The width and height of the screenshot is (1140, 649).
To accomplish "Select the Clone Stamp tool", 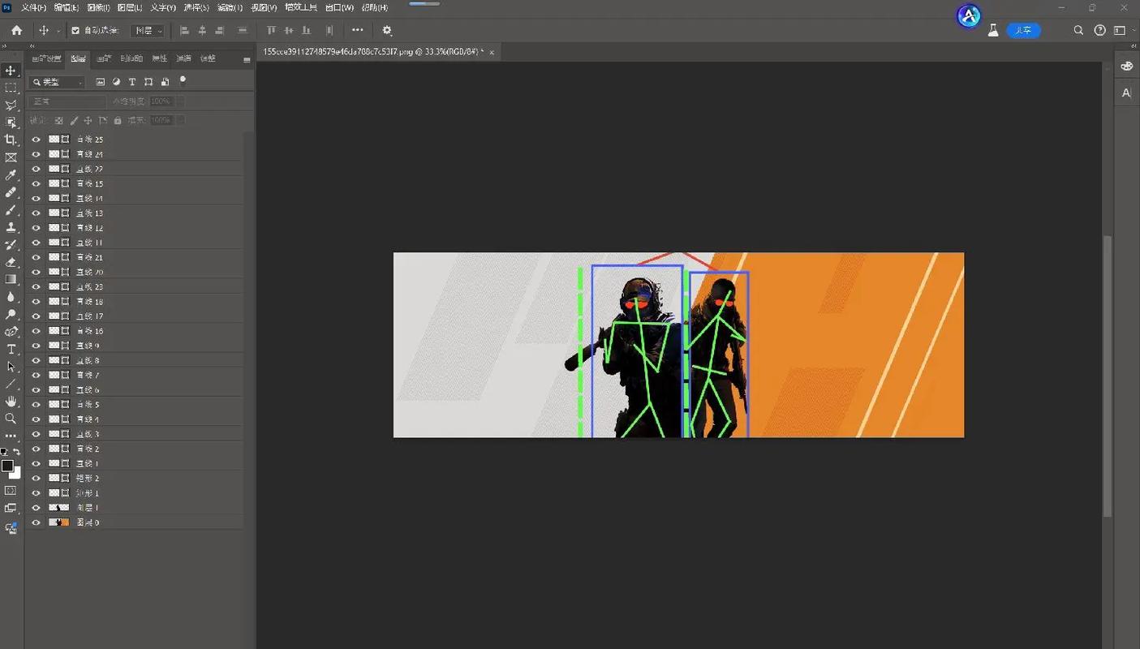I will pos(11,227).
